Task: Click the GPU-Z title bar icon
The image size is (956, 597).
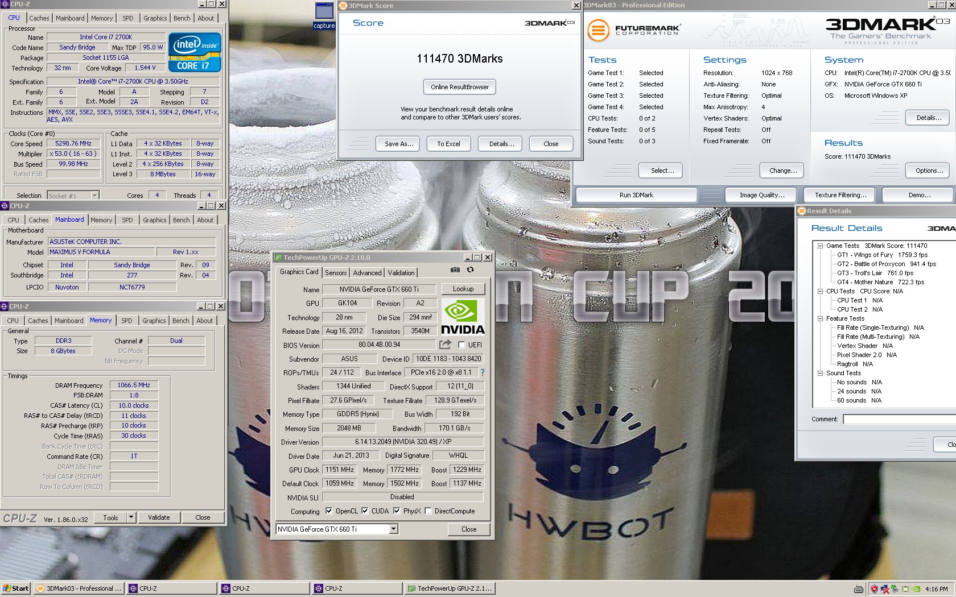Action: [278, 258]
